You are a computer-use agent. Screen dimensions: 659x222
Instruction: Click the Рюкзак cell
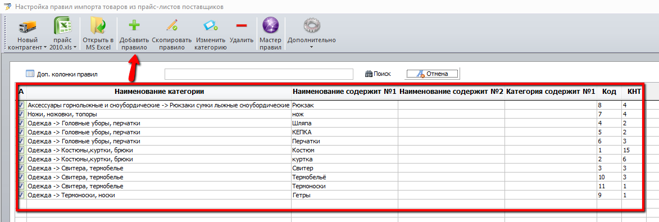tap(344, 105)
